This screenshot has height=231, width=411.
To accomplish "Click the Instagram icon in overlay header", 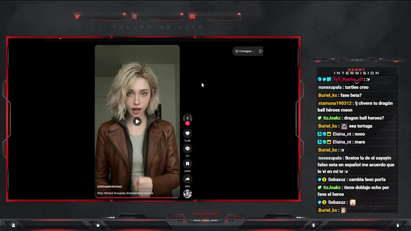I will (x=135, y=16).
